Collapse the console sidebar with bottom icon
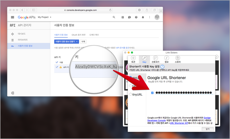 click(12, 93)
